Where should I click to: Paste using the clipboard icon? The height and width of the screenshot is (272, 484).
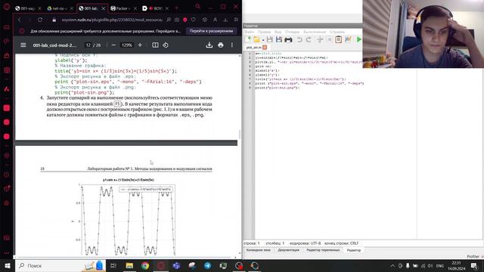click(338, 39)
